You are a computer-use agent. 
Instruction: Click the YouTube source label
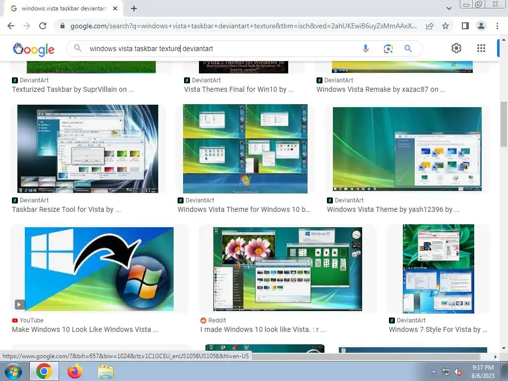(28, 320)
